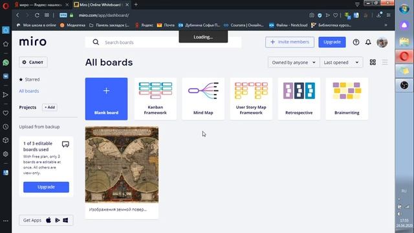Image resolution: width=414 pixels, height=233 pixels.
Task: Open Coursera bookmark
Action: click(x=244, y=25)
